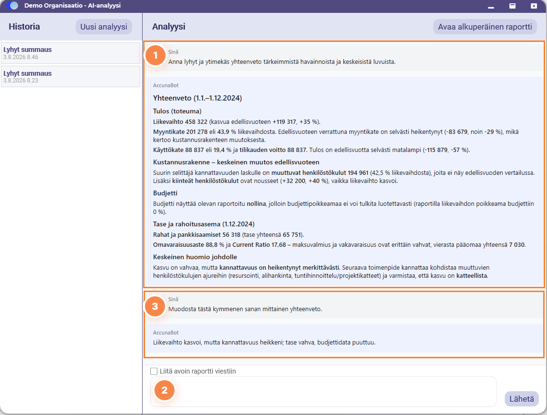The height and width of the screenshot is (415, 547).
Task: Click Tase ja rahoitusasema (1.12.2024) heading
Action: pos(204,224)
